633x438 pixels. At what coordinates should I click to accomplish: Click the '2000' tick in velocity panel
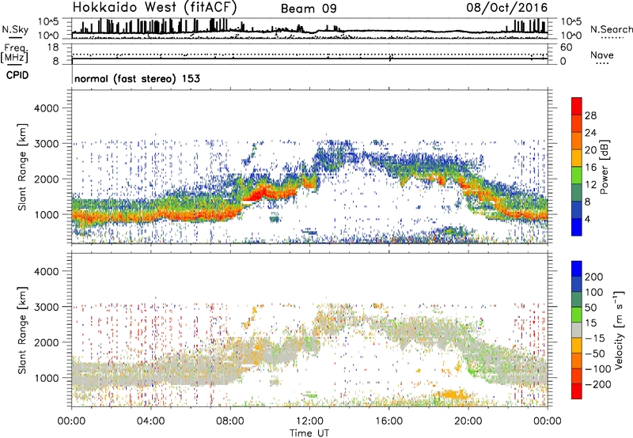47,342
